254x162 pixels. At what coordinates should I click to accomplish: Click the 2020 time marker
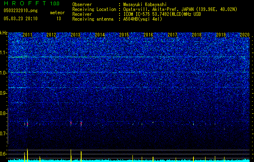point(245,34)
